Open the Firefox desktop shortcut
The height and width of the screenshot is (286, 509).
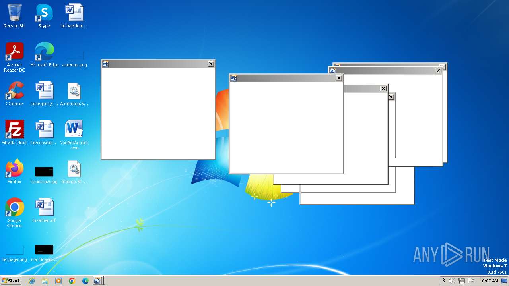click(14, 172)
